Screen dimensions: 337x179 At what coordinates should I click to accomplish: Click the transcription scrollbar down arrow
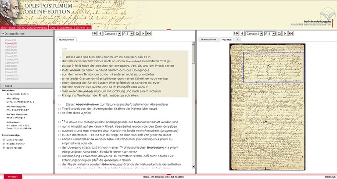[193, 167]
